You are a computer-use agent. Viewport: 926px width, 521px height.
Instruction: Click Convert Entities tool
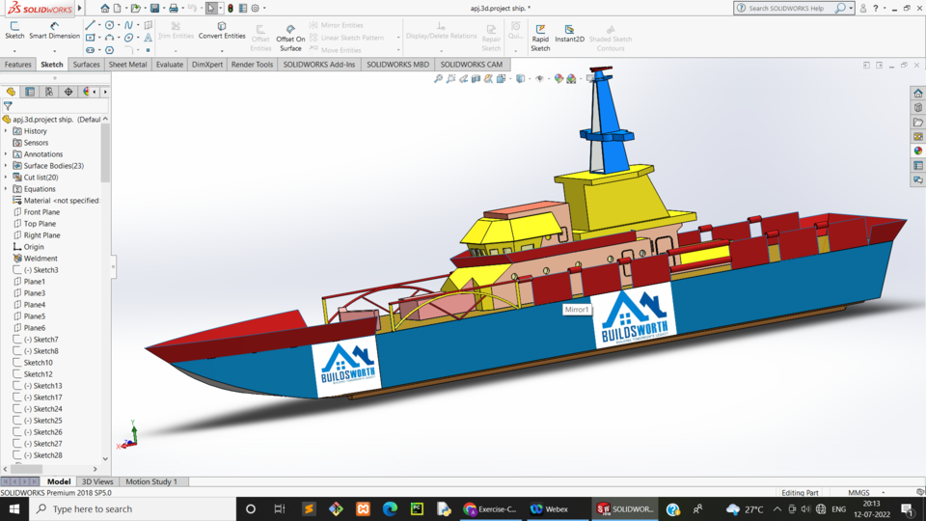click(x=222, y=31)
